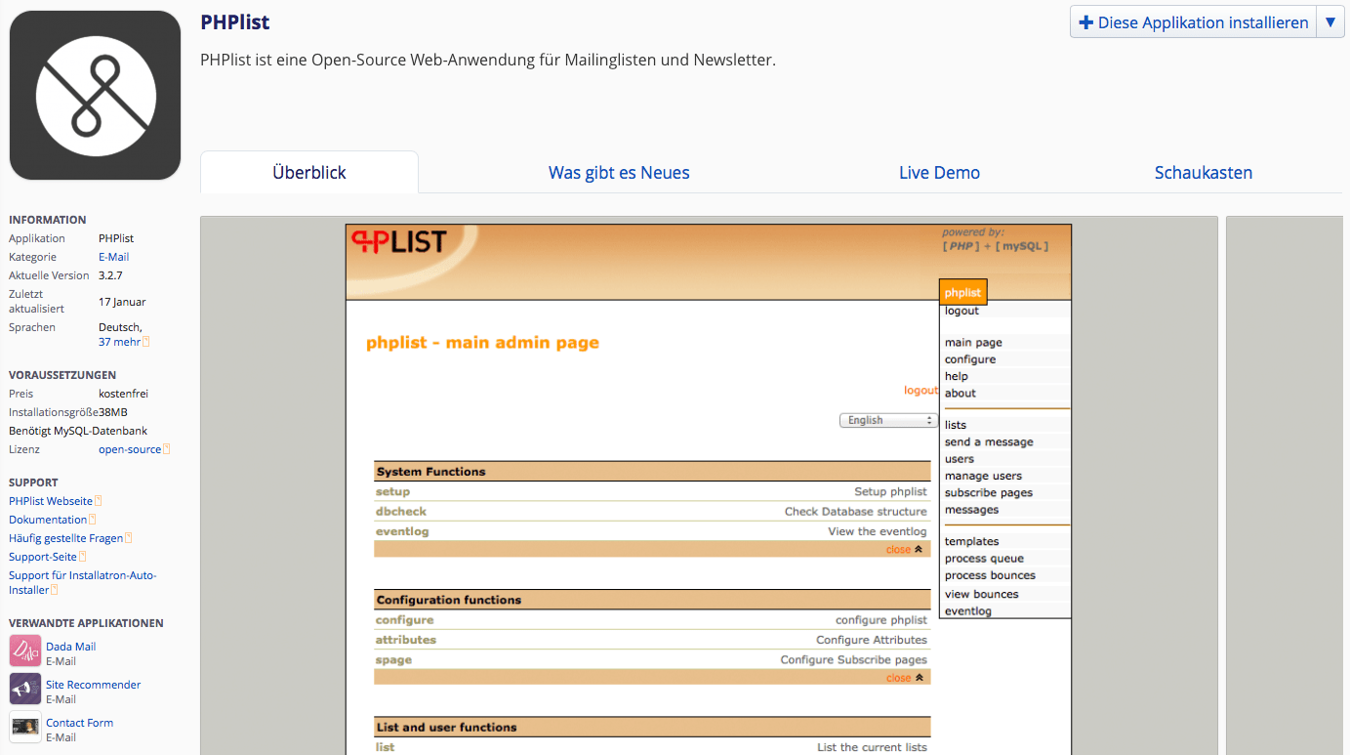Click the external-link icon beside 37 mehr
Viewport: 1350px width, 755px height.
click(145, 341)
